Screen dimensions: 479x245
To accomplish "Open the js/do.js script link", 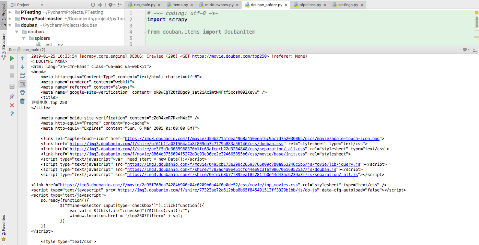I will point(217,190).
